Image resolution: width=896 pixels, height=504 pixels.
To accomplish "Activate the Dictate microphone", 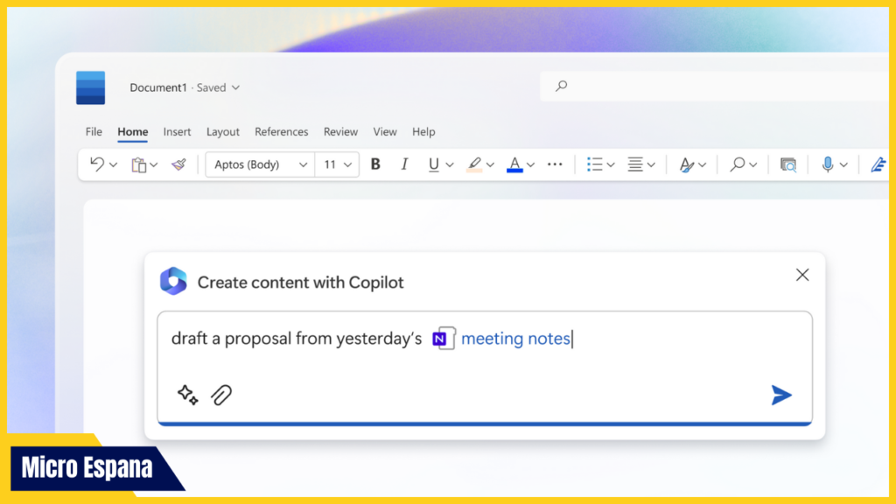I will (828, 164).
